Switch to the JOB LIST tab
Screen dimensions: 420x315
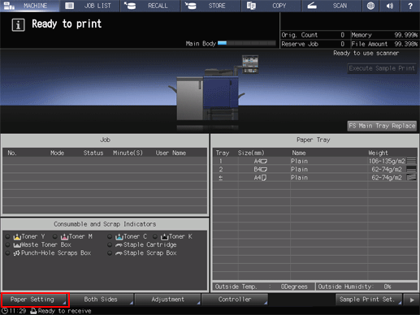coord(90,6)
